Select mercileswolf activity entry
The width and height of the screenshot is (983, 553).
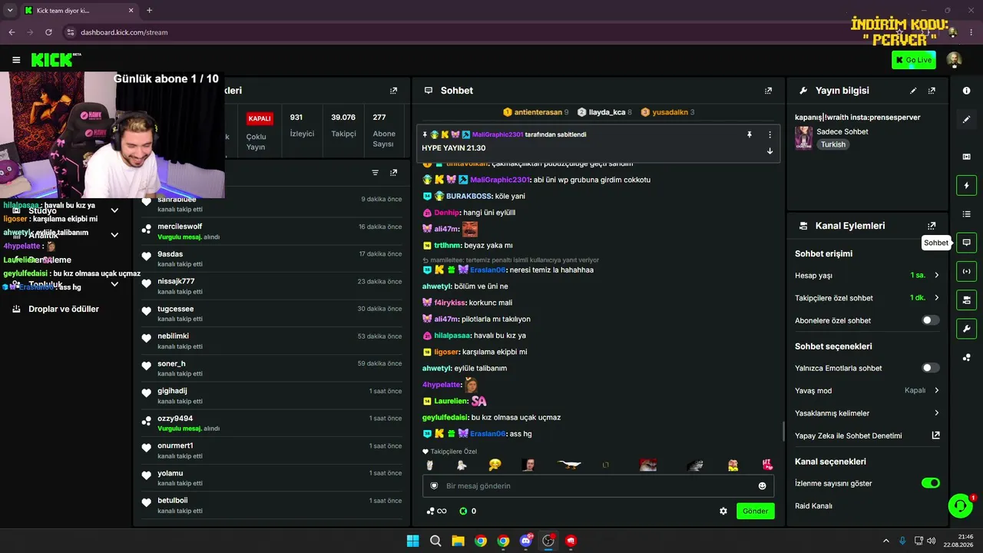[272, 231]
